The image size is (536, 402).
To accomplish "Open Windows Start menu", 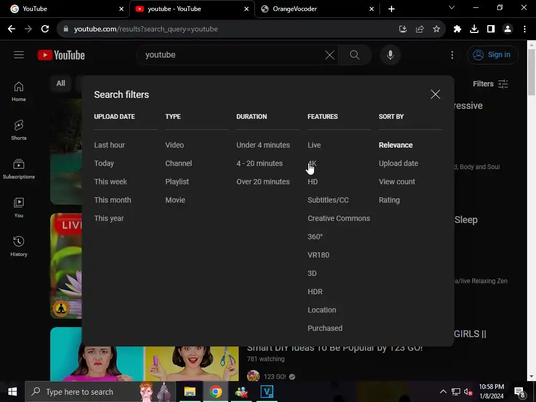I will pos(13,392).
